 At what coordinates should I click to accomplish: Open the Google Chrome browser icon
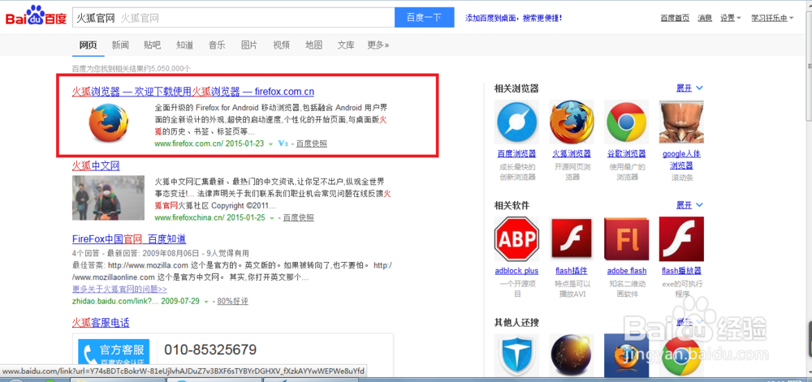(x=626, y=122)
